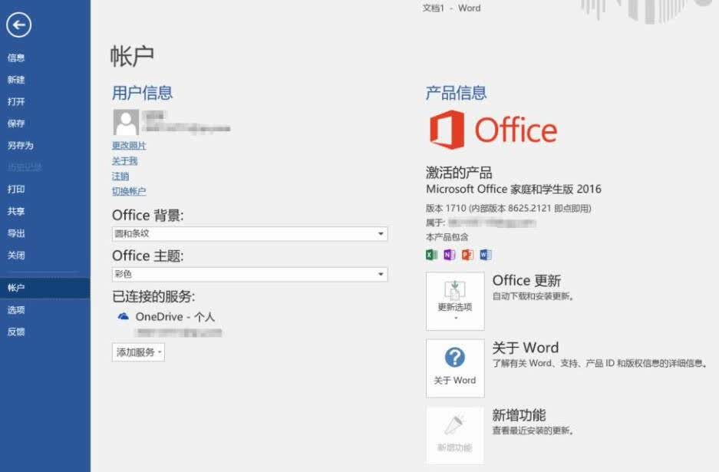The width and height of the screenshot is (719, 472).
Task: Click the 注销 sign out link
Action: [120, 177]
